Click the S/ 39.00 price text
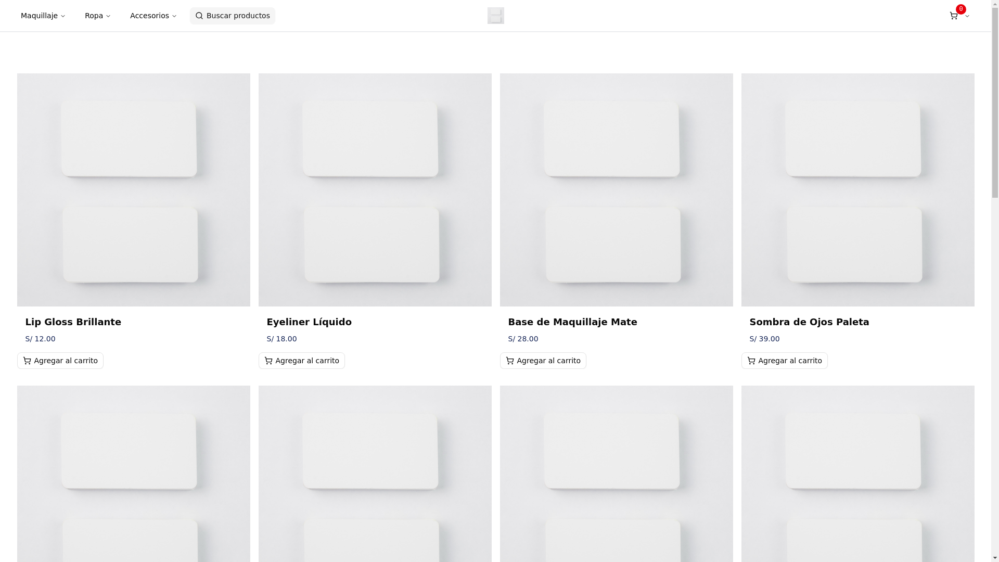The image size is (999, 562). pos(765,339)
